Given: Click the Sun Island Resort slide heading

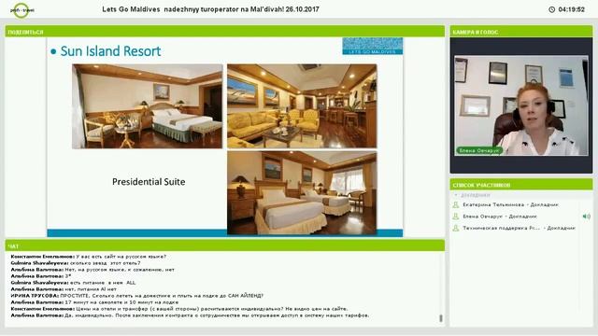Looking at the screenshot, I should point(110,51).
